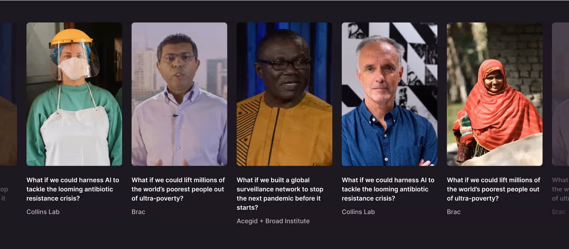The image size is (569, 249).
Task: Click the partially visible card at the left edge
Action: [x=8, y=94]
